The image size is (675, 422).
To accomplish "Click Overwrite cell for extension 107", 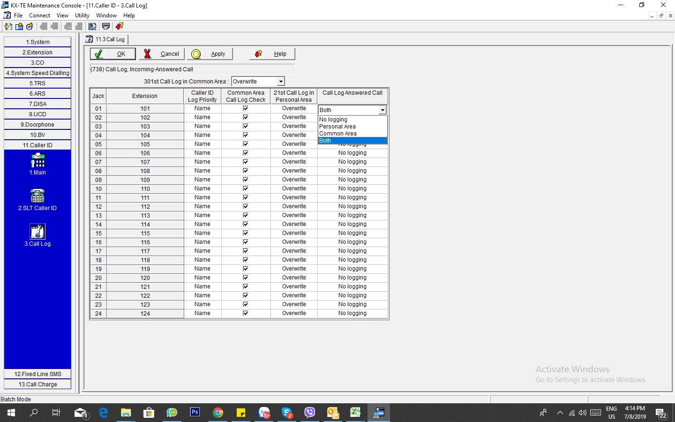I will 294,162.
